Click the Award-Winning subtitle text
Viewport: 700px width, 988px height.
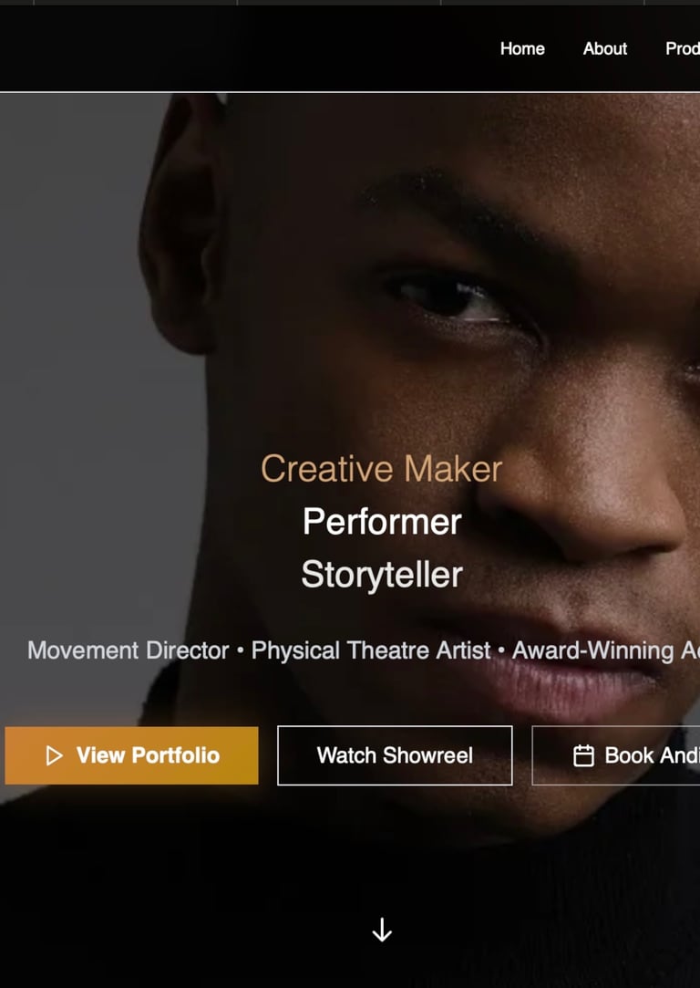[593, 650]
